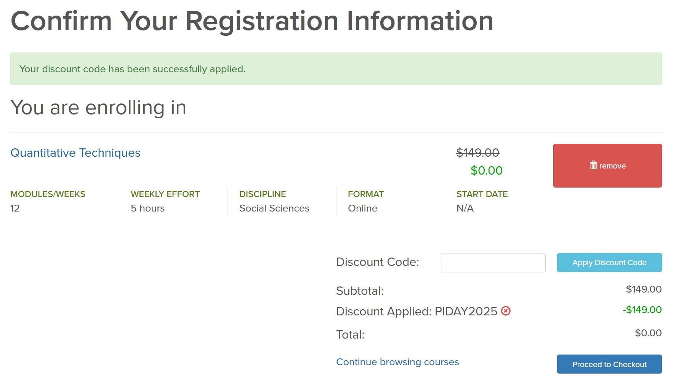Click the Subtotal amount of $149.00
This screenshot has height=377, width=676.
pos(643,289)
